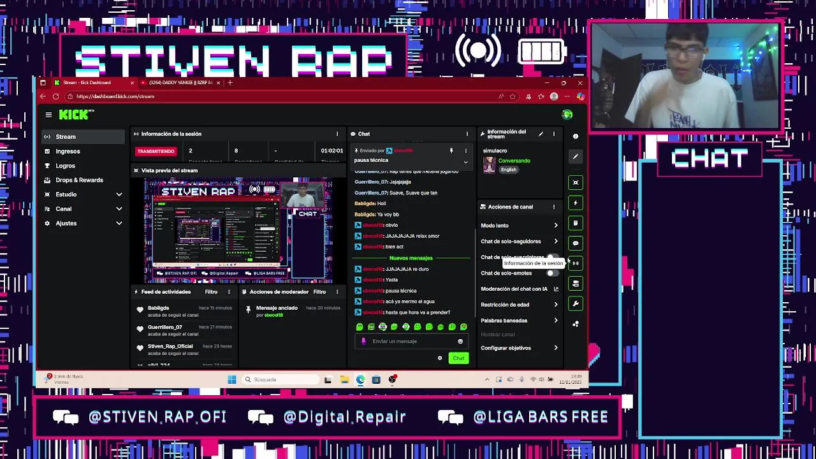Click the Enviar un mensaje input field
This screenshot has height=459, width=816.
pos(411,341)
